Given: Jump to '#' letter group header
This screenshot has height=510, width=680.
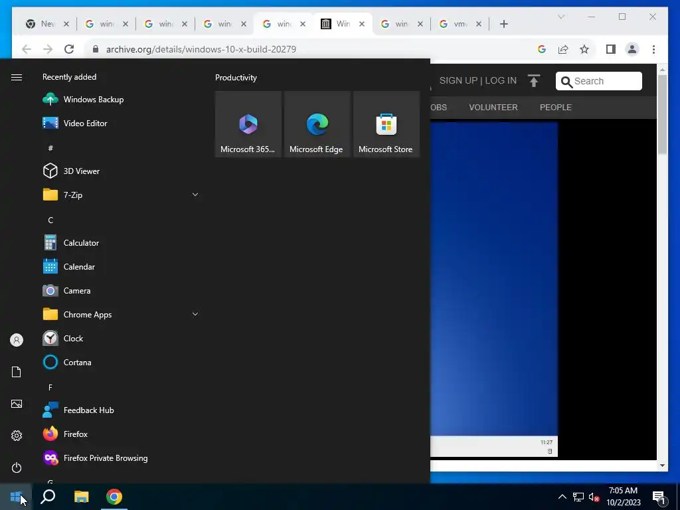Looking at the screenshot, I should (x=50, y=148).
